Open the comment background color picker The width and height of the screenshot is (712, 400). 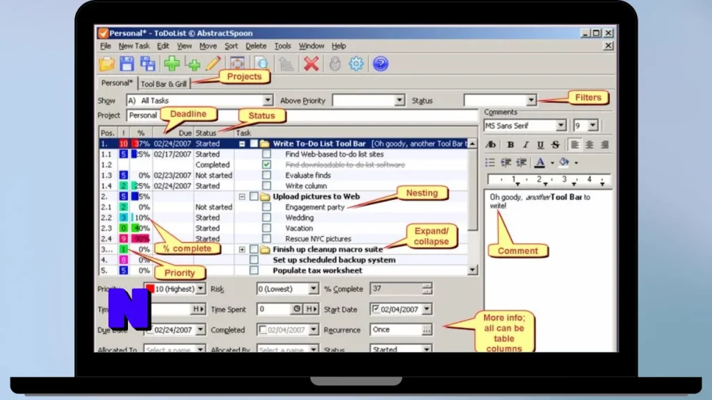(x=564, y=162)
